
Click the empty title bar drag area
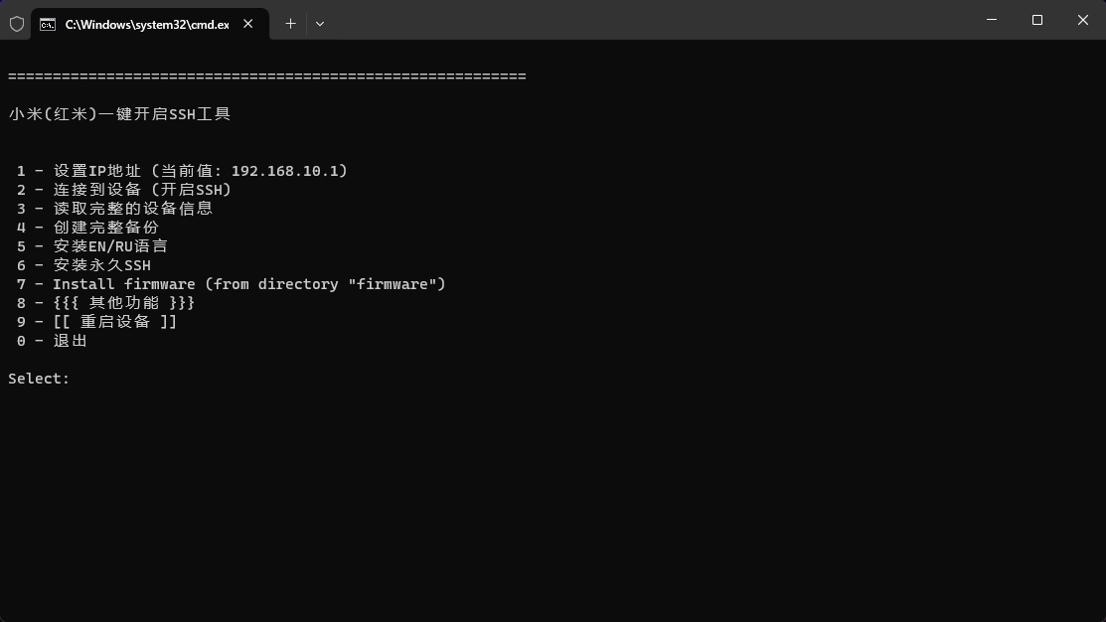click(646, 20)
